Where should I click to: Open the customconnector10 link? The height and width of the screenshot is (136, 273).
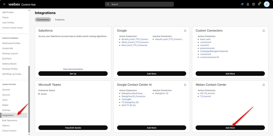pyautogui.click(x=210, y=57)
